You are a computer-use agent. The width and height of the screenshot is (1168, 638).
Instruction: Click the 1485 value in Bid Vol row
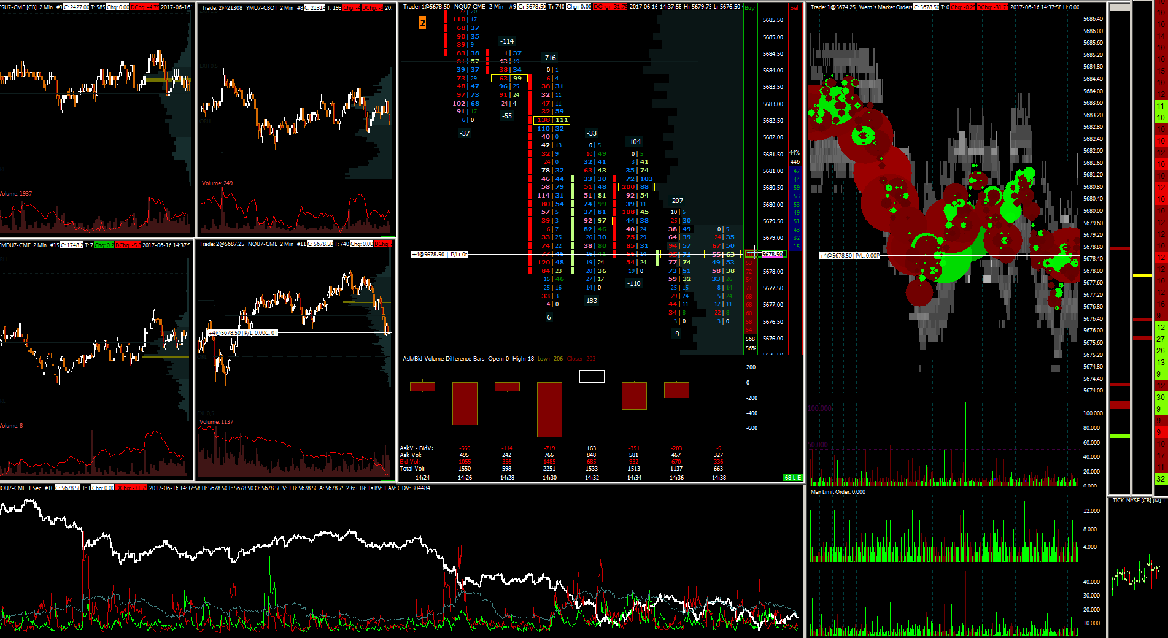point(549,462)
